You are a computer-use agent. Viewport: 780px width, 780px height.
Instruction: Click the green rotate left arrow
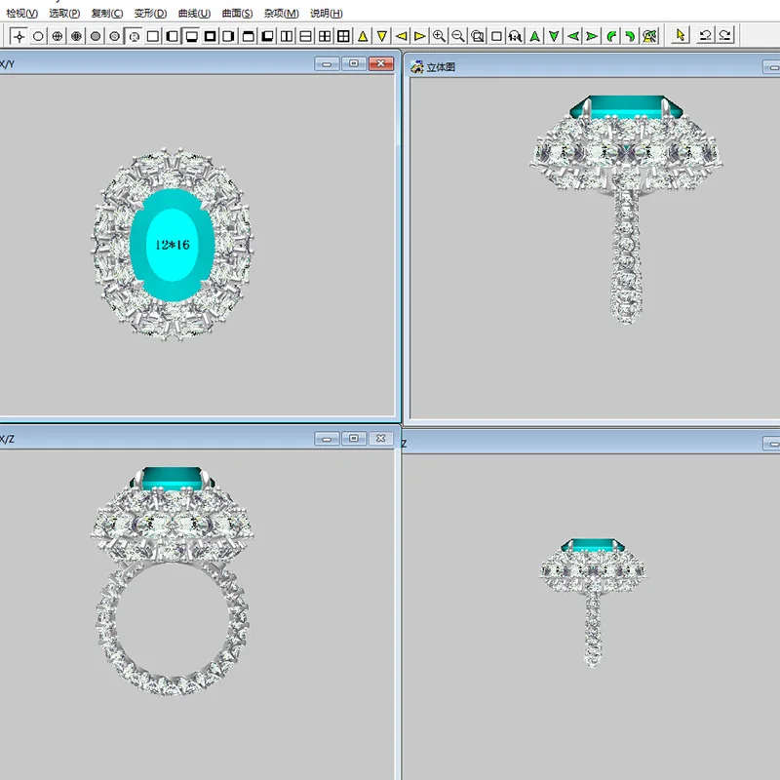573,36
